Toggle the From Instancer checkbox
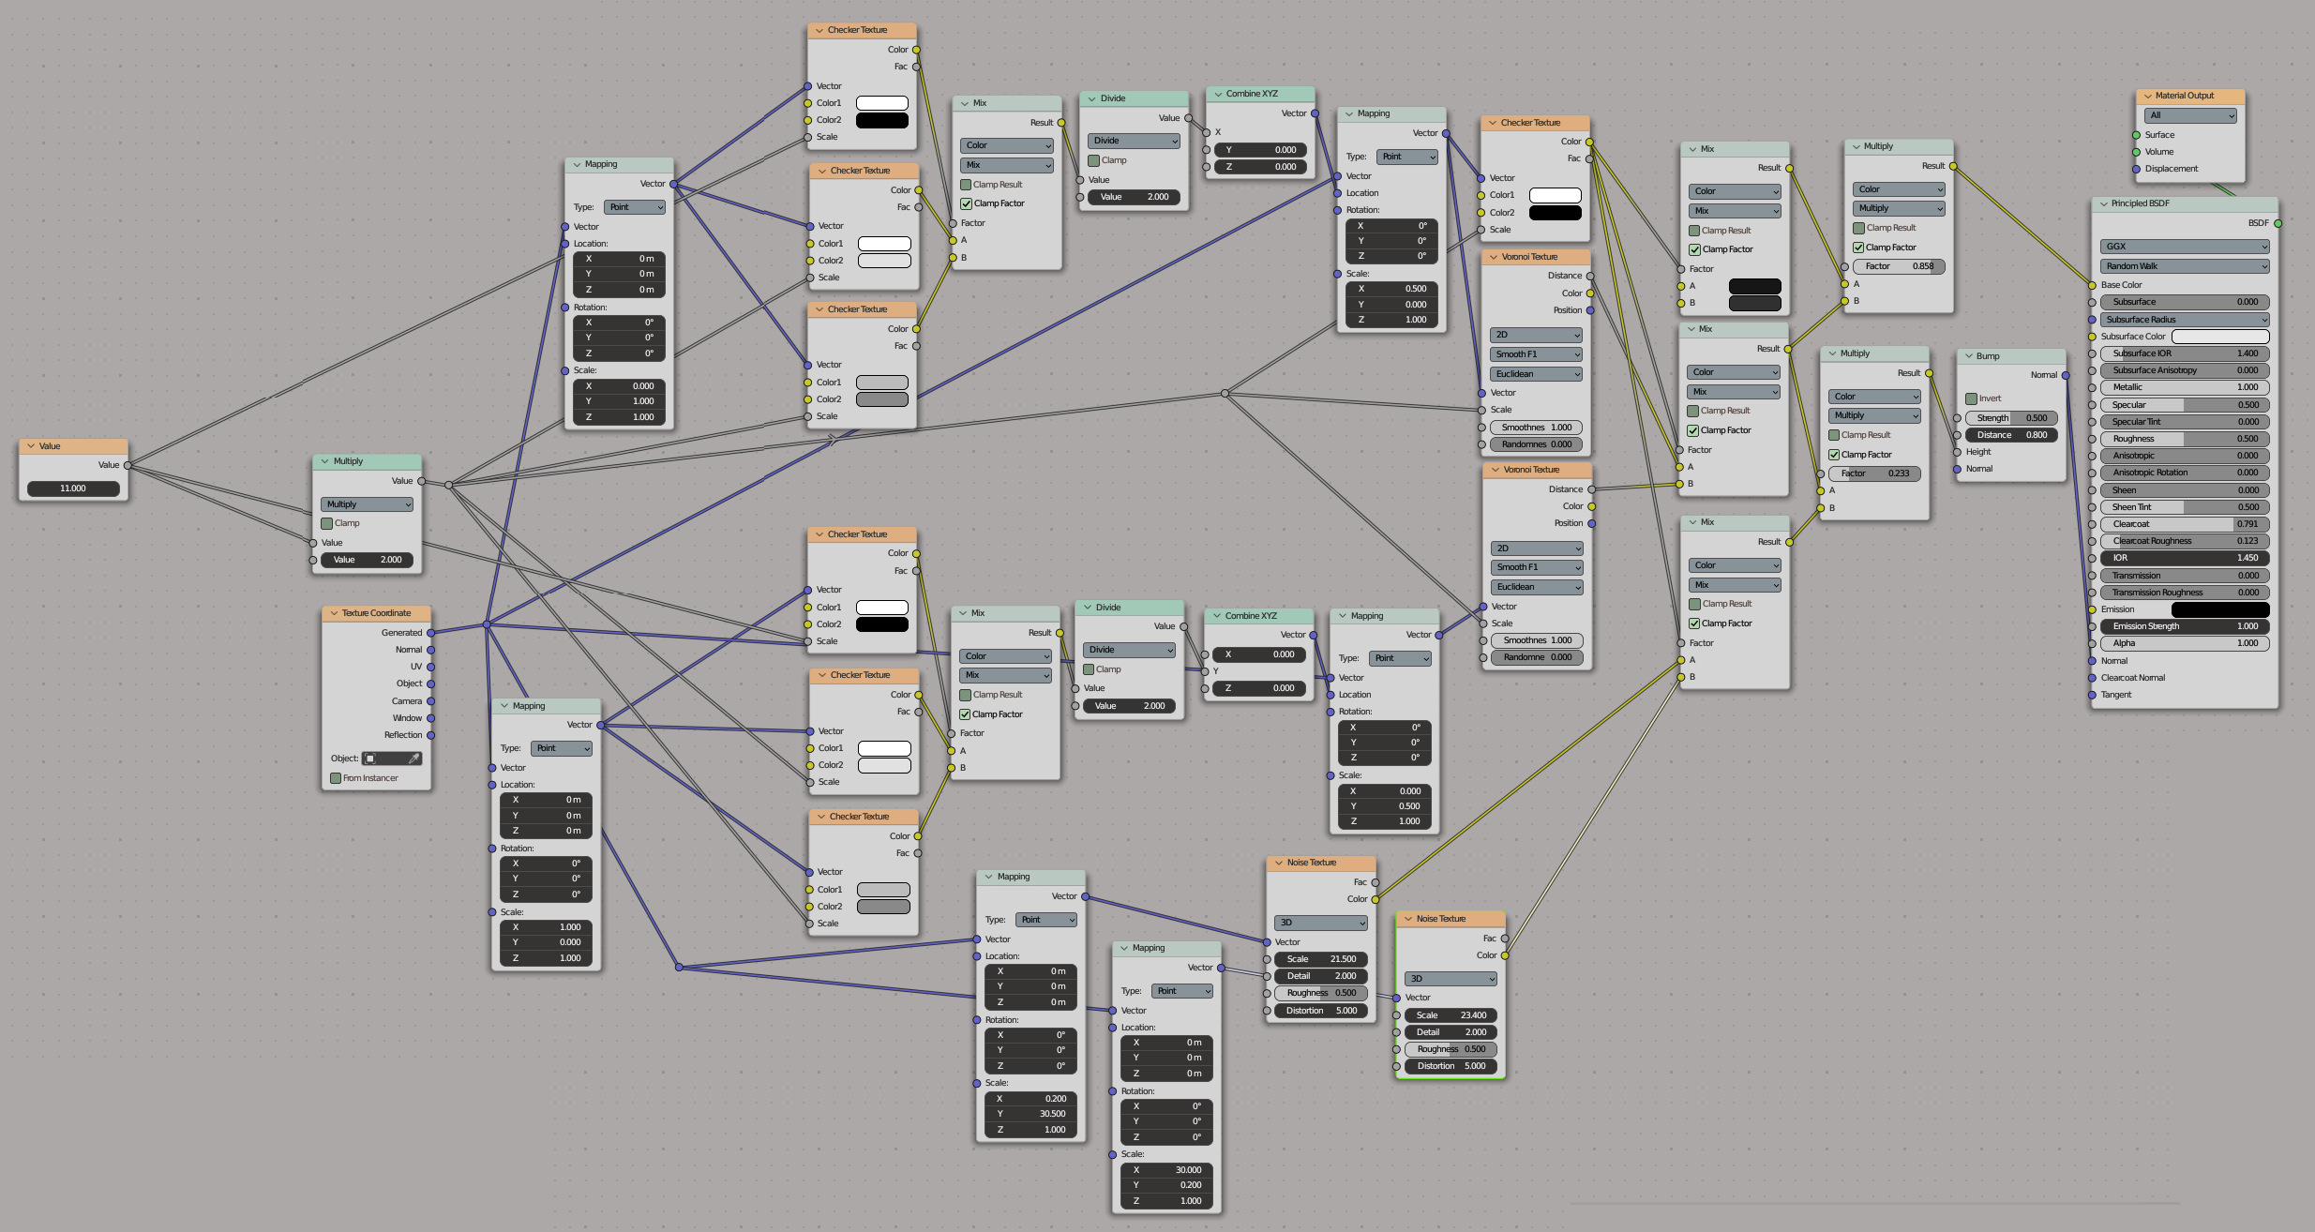This screenshot has width=2315, height=1232. click(336, 778)
